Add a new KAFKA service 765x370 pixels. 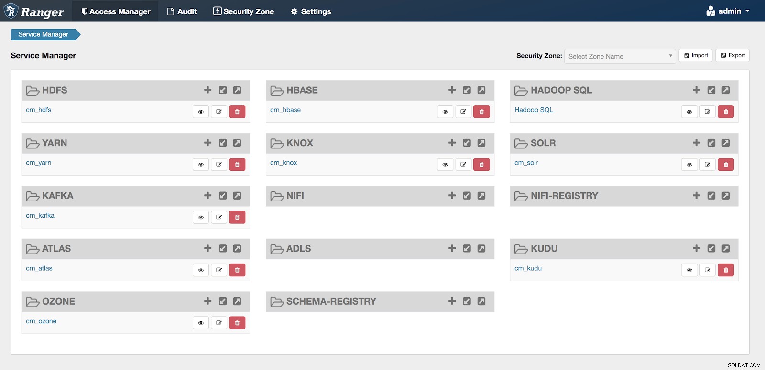(208, 196)
